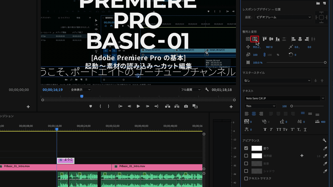This screenshot has width=333, height=187.
Task: Click the appearance wrench settings icon
Action: coord(325,140)
